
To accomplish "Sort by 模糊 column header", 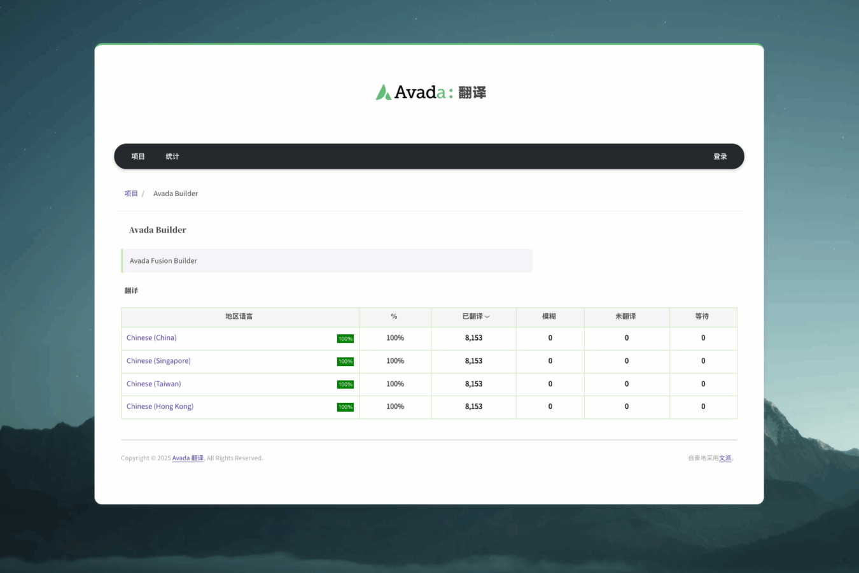I will [x=549, y=316].
